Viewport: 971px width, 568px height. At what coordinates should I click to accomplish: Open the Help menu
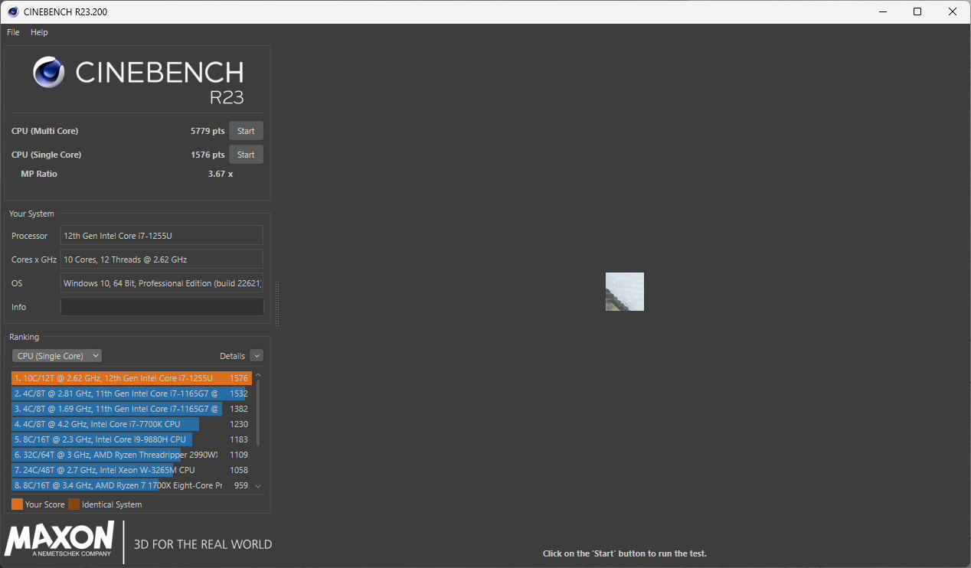tap(39, 32)
